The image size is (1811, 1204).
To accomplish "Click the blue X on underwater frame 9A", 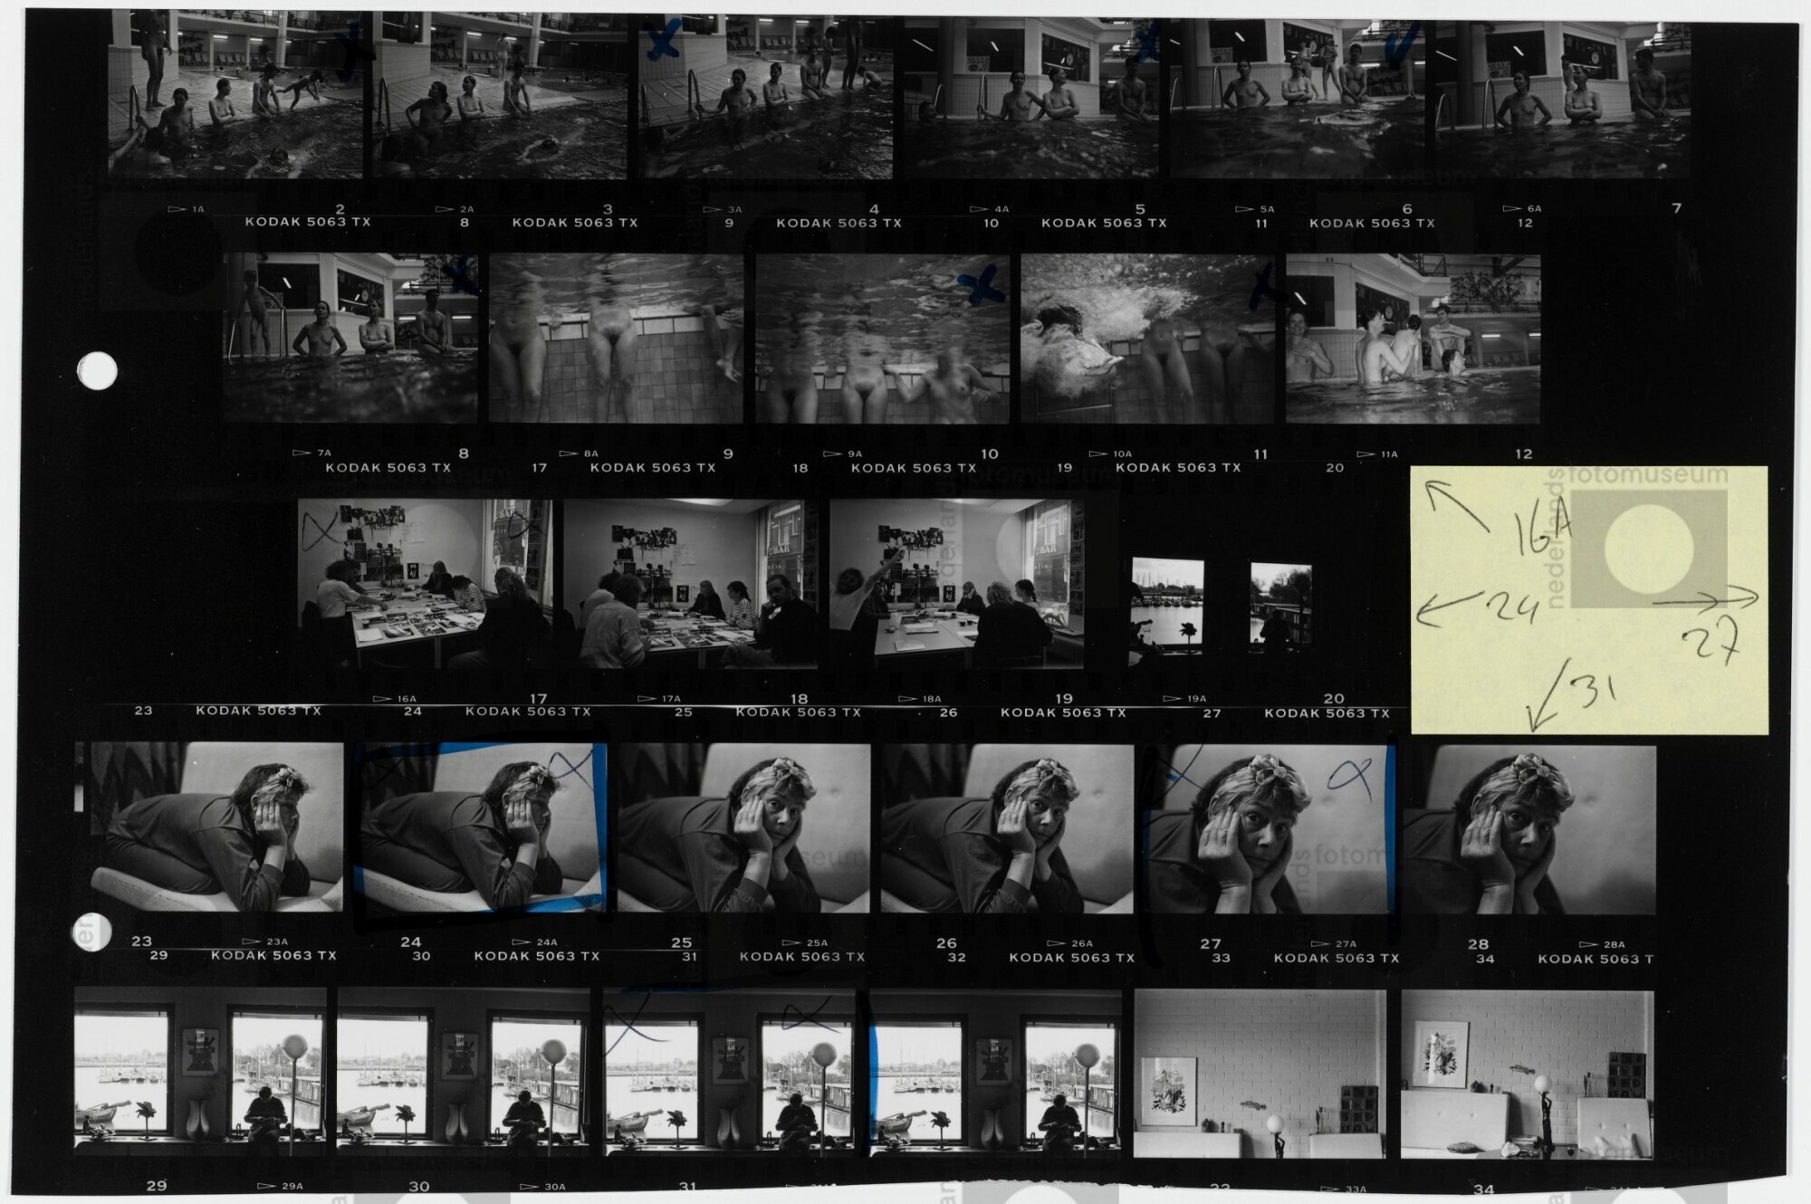I will 982,285.
